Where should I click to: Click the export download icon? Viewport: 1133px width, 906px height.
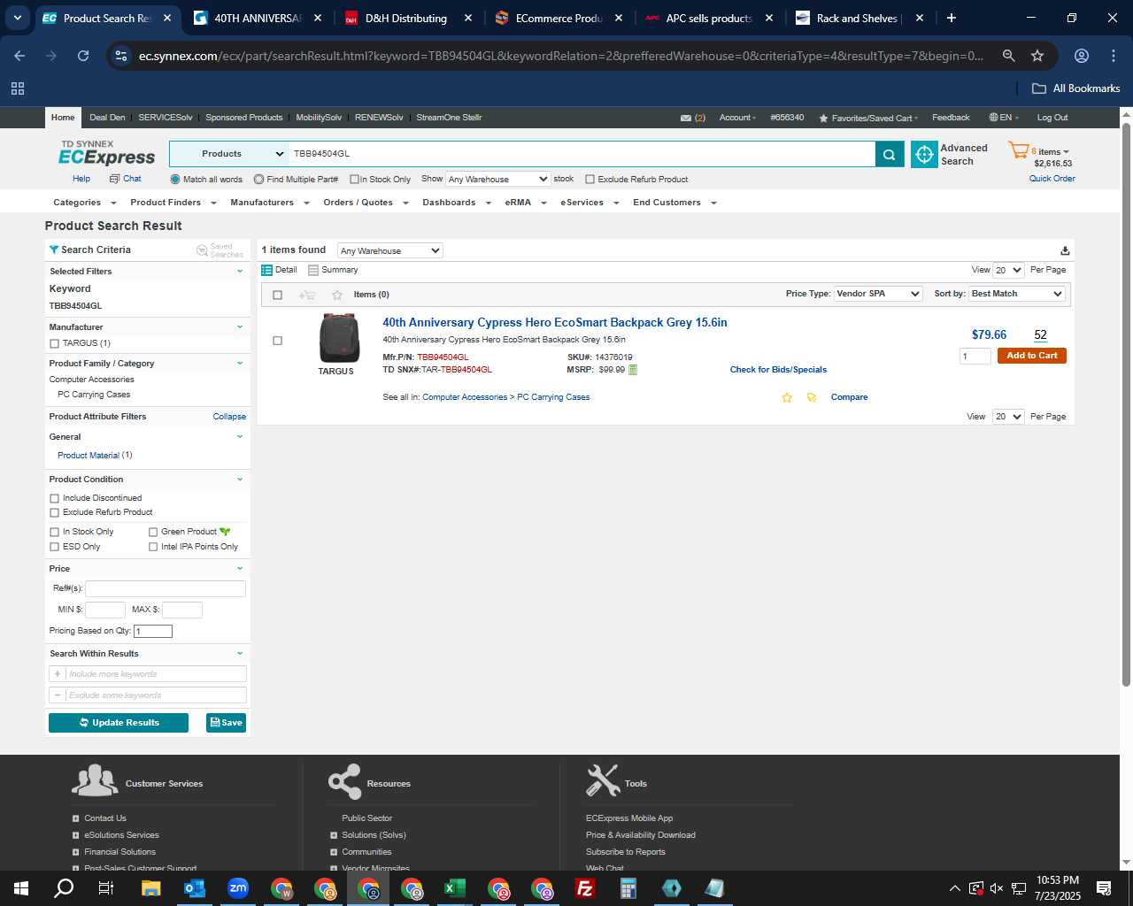tap(1065, 250)
